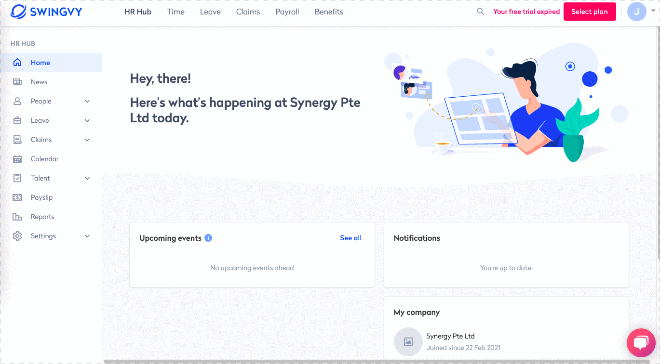Image resolution: width=660 pixels, height=364 pixels.
Task: Expand the Talent sidebar section
Action: click(87, 178)
